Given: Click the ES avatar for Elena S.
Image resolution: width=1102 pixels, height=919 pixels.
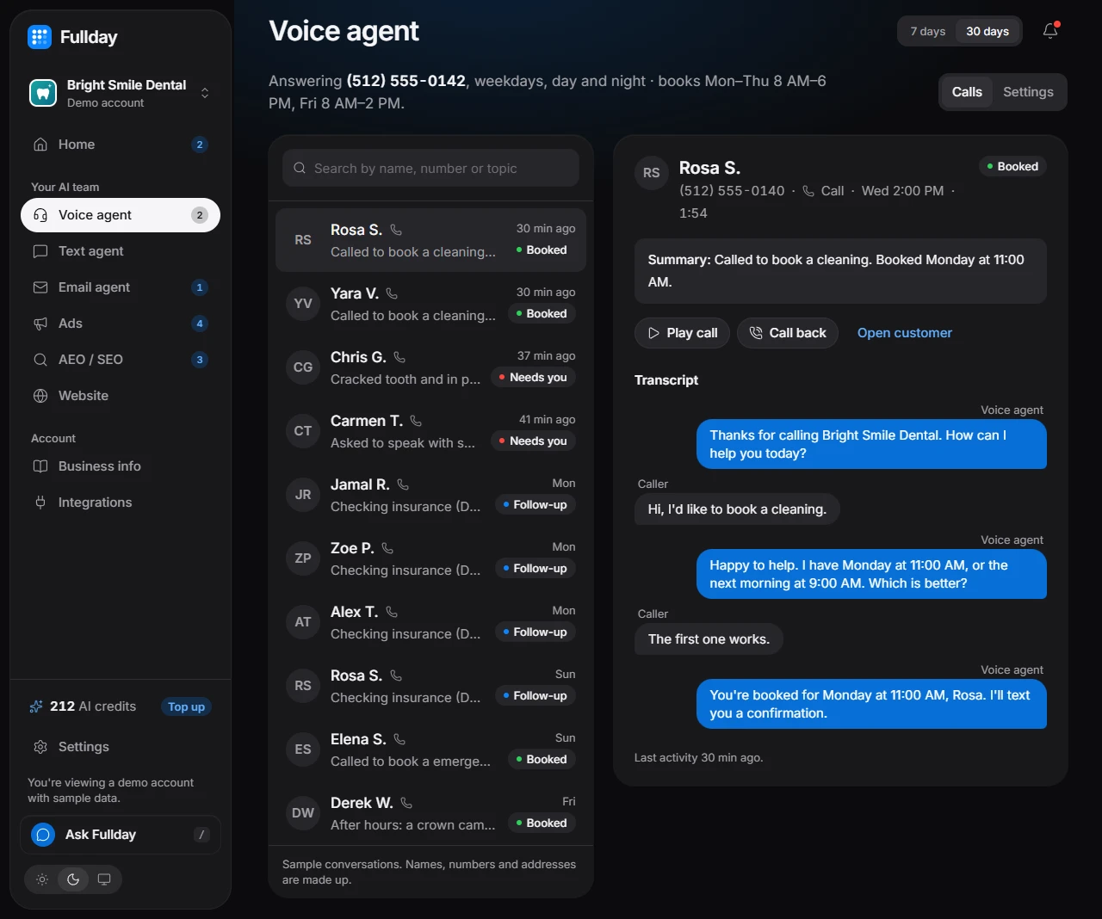Looking at the screenshot, I should tap(303, 749).
